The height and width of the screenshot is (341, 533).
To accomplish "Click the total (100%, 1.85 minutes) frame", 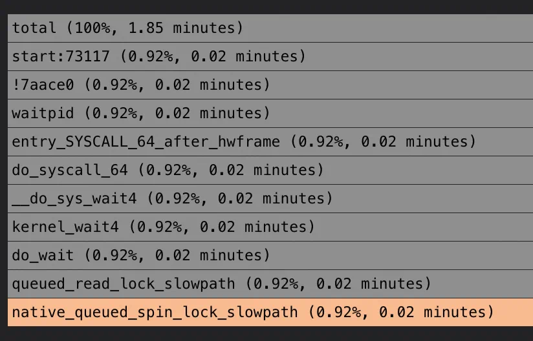I will (x=266, y=28).
